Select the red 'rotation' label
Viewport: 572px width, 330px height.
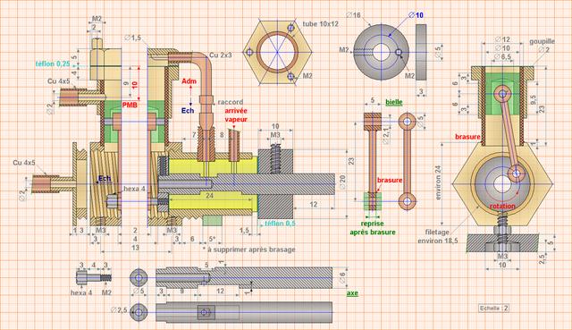[x=502, y=206]
